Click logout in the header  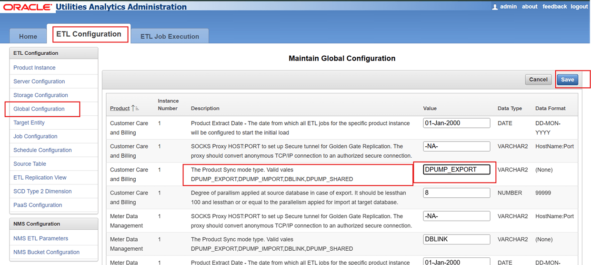point(580,7)
